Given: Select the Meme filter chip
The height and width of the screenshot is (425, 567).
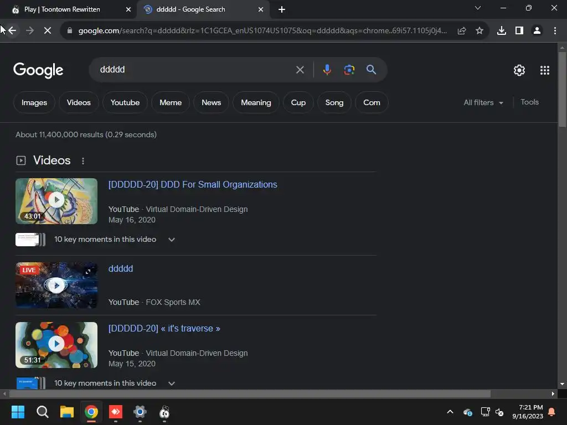Looking at the screenshot, I should click(x=171, y=102).
